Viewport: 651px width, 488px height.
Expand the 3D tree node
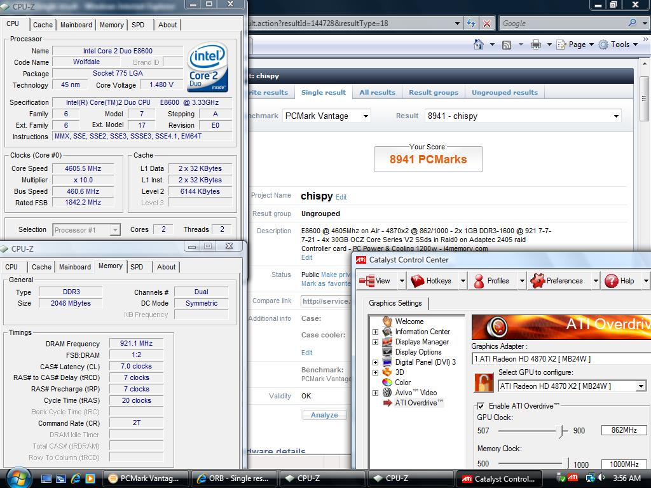[375, 372]
